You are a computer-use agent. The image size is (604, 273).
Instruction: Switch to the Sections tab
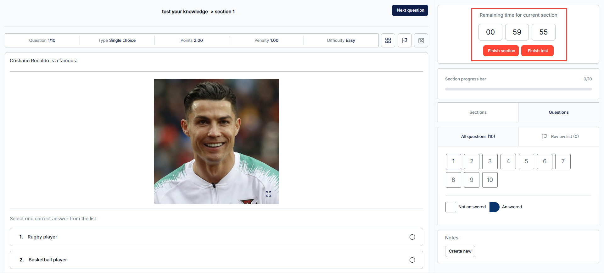pos(478,112)
